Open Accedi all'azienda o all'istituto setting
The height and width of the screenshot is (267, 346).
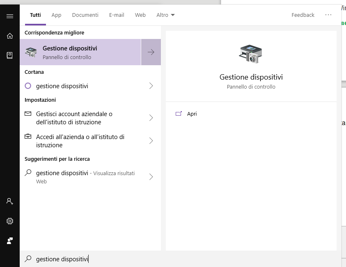click(x=90, y=141)
